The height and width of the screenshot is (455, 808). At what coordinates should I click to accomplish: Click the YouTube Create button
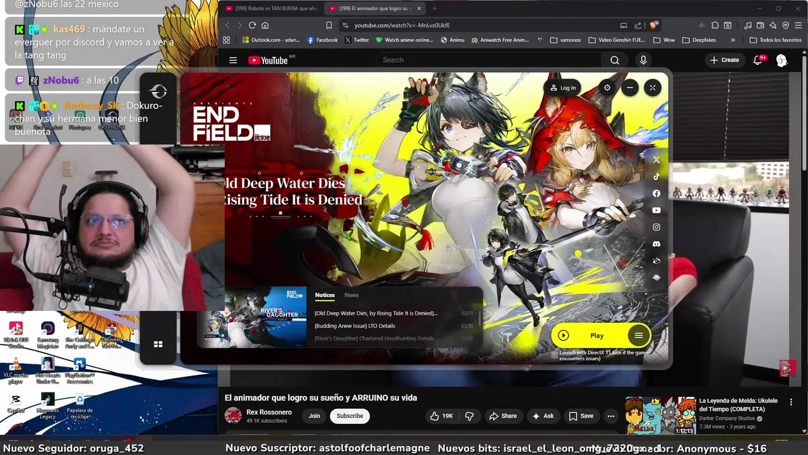pyautogui.click(x=724, y=60)
